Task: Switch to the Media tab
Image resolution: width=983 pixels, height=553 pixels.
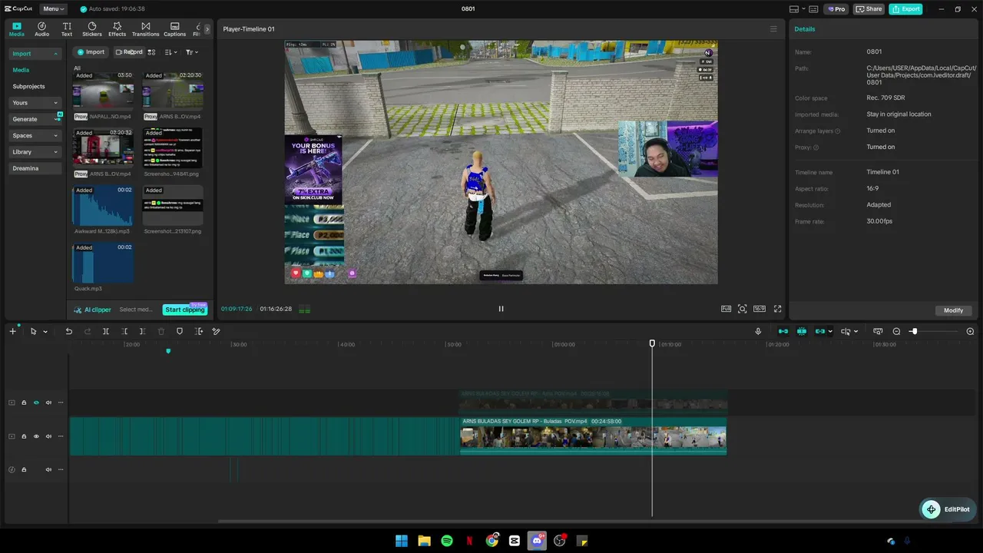Action: (x=16, y=29)
